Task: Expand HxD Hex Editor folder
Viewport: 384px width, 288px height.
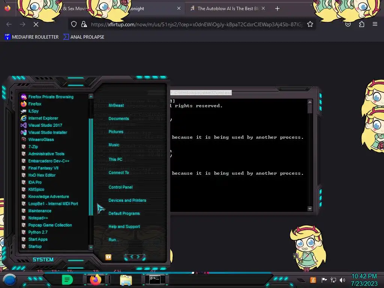Action: point(38,175)
